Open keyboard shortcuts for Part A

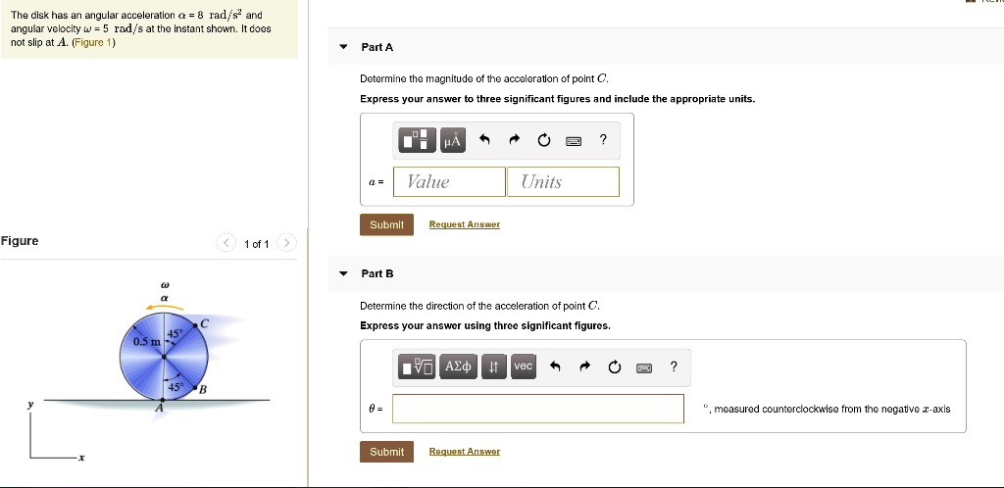pos(575,140)
